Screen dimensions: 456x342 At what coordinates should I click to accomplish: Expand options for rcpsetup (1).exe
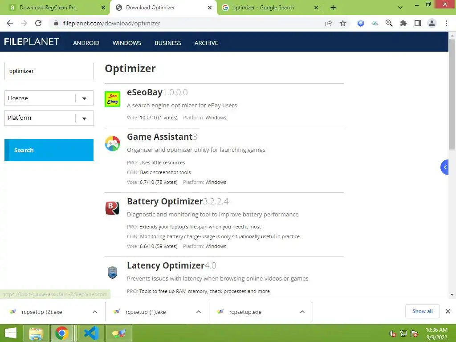point(199,312)
